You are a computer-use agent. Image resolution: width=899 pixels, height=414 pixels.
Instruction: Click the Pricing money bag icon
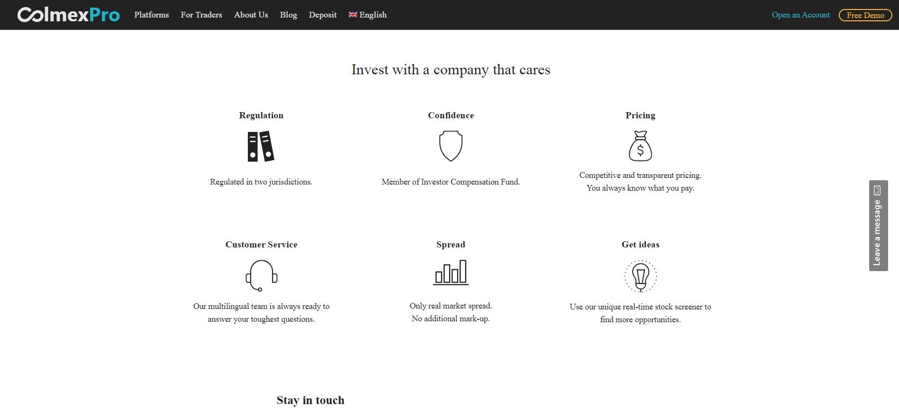pyautogui.click(x=640, y=146)
